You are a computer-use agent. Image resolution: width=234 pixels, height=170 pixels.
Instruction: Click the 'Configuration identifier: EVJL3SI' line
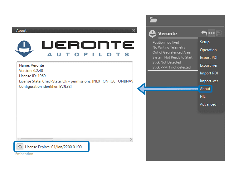click(x=45, y=87)
